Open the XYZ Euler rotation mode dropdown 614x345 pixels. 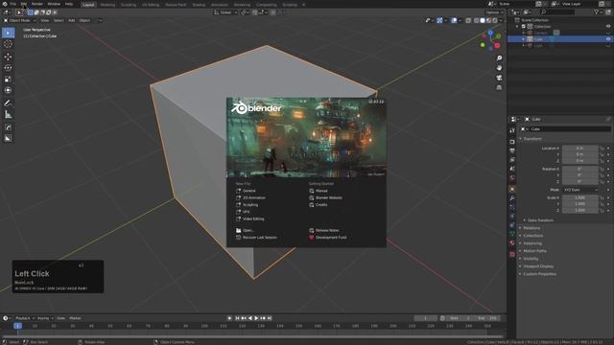tap(580, 190)
